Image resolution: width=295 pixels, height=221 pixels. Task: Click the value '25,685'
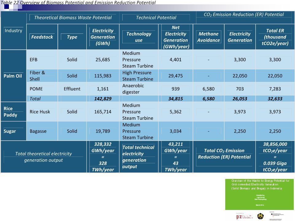[103, 60]
